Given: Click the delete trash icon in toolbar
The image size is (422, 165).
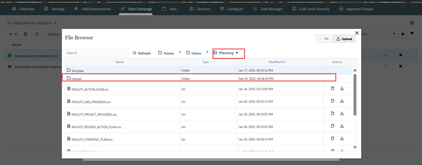Looking at the screenshot, I should pyautogui.click(x=25, y=34).
